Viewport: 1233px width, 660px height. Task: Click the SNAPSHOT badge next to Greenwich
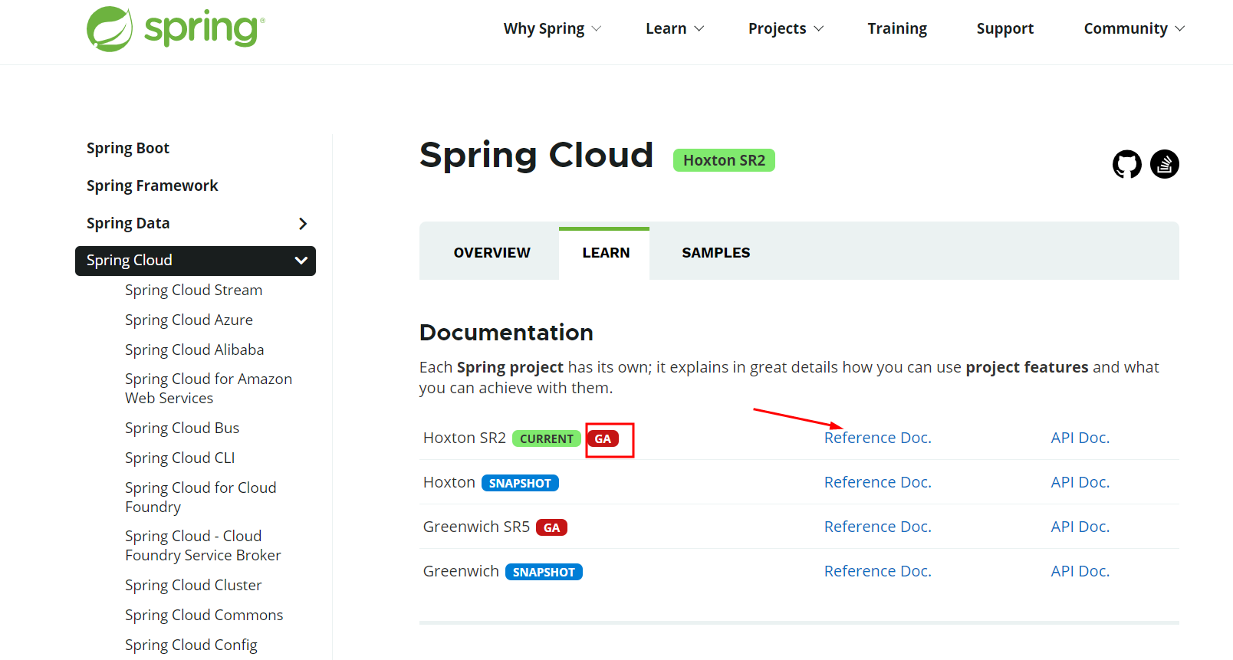544,572
